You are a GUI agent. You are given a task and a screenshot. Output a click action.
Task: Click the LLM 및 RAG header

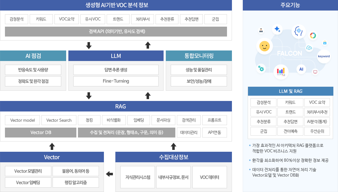click(291, 91)
